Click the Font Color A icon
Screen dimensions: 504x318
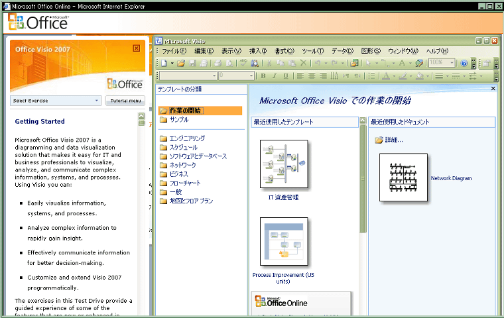387,76
